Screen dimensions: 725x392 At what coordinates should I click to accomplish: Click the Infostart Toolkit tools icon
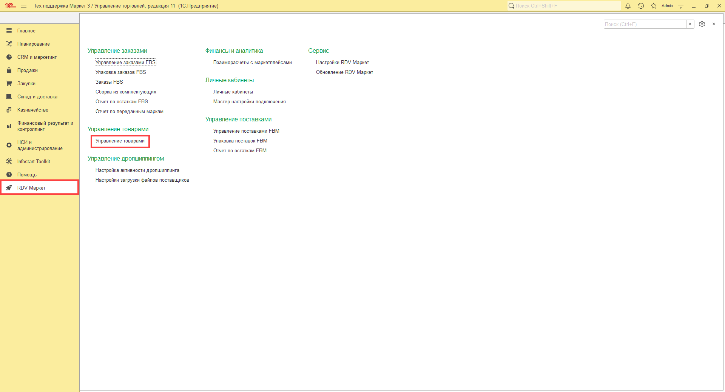(9, 161)
